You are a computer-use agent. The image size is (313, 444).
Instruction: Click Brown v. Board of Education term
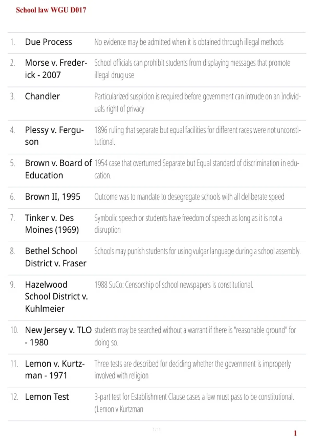[58, 169]
